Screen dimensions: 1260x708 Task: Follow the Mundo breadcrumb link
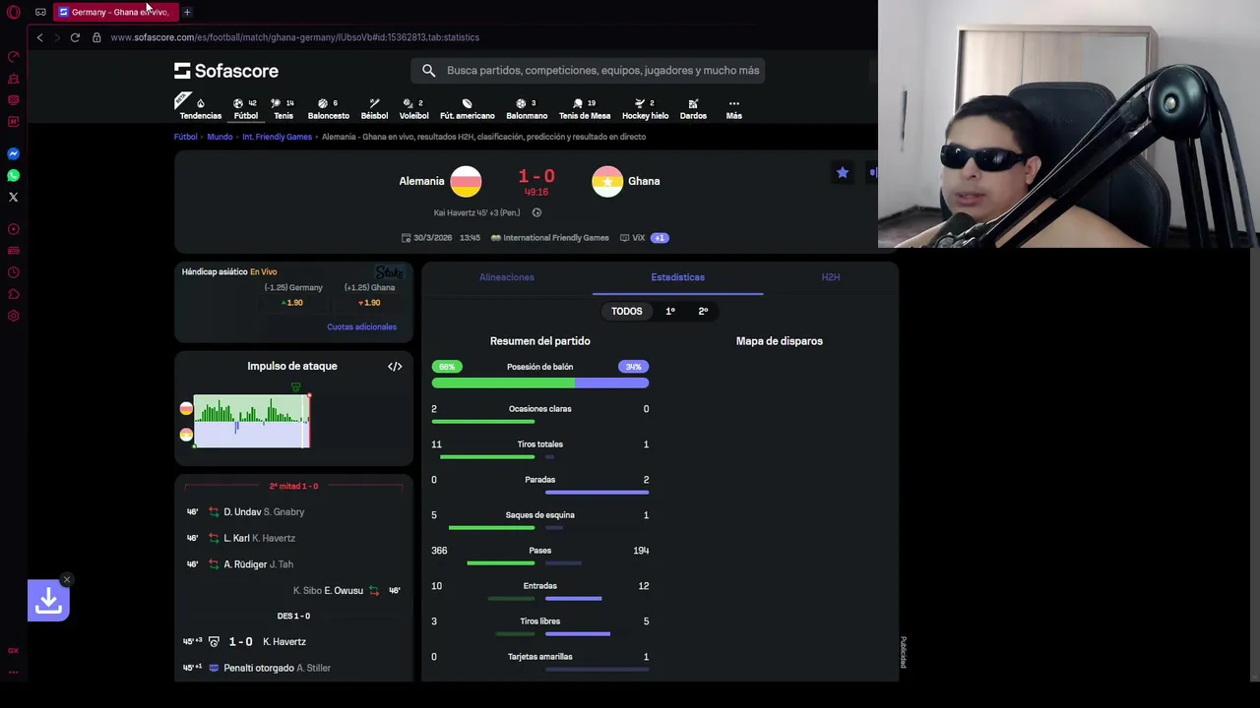tap(220, 137)
